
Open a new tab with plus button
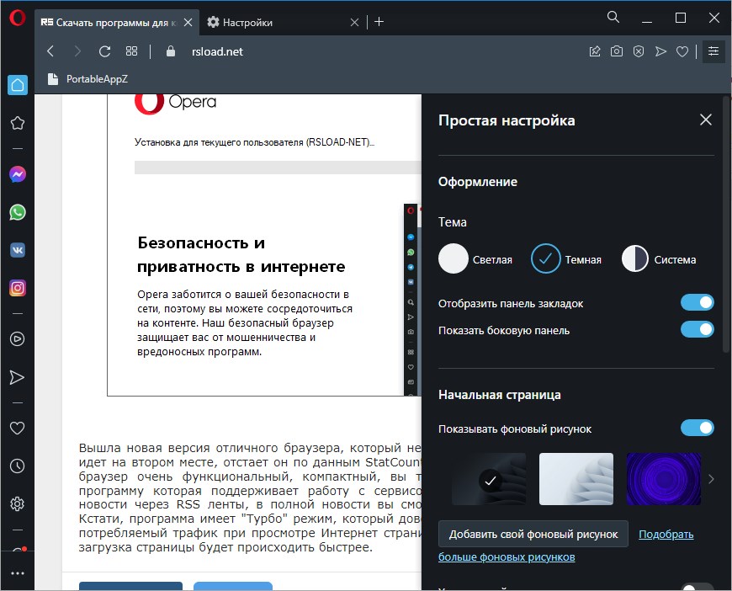(379, 22)
